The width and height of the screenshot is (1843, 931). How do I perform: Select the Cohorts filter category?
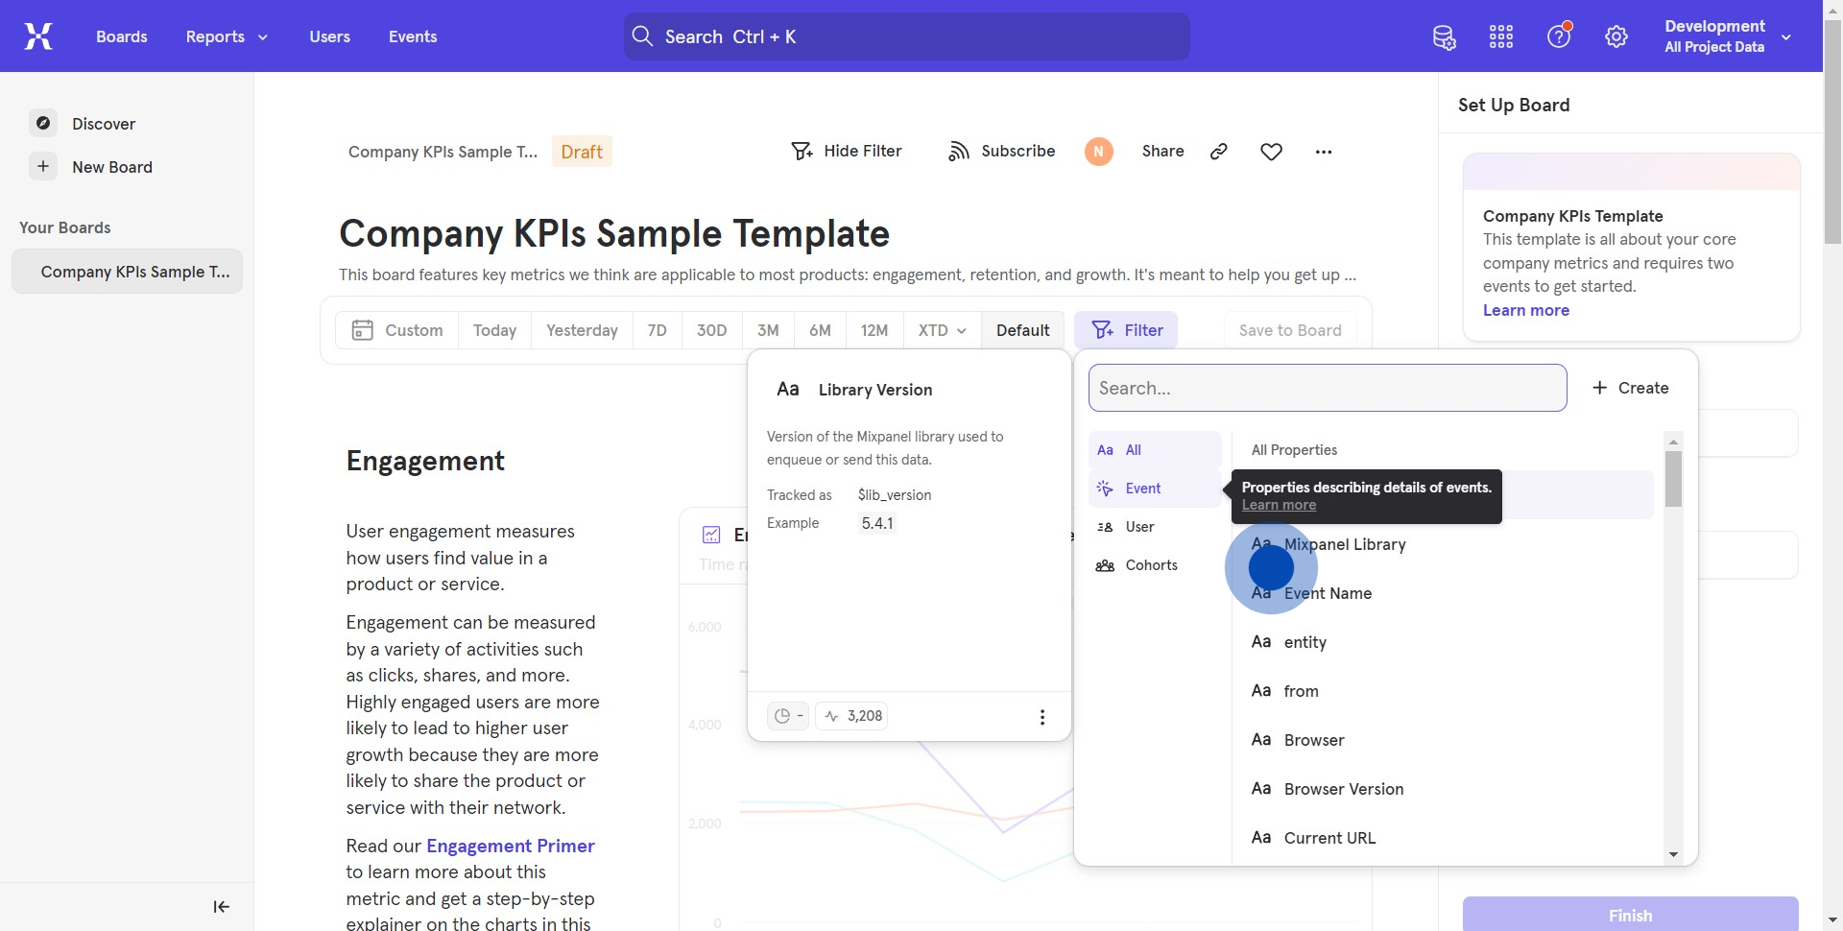(x=1150, y=565)
